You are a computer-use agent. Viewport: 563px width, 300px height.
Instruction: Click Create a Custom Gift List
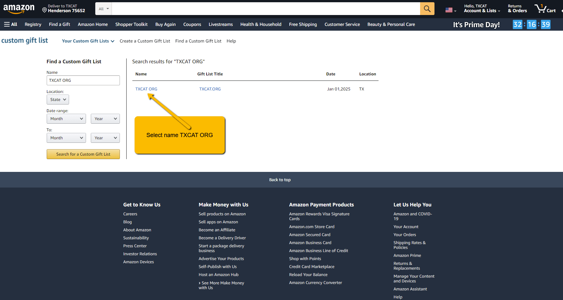tap(145, 41)
